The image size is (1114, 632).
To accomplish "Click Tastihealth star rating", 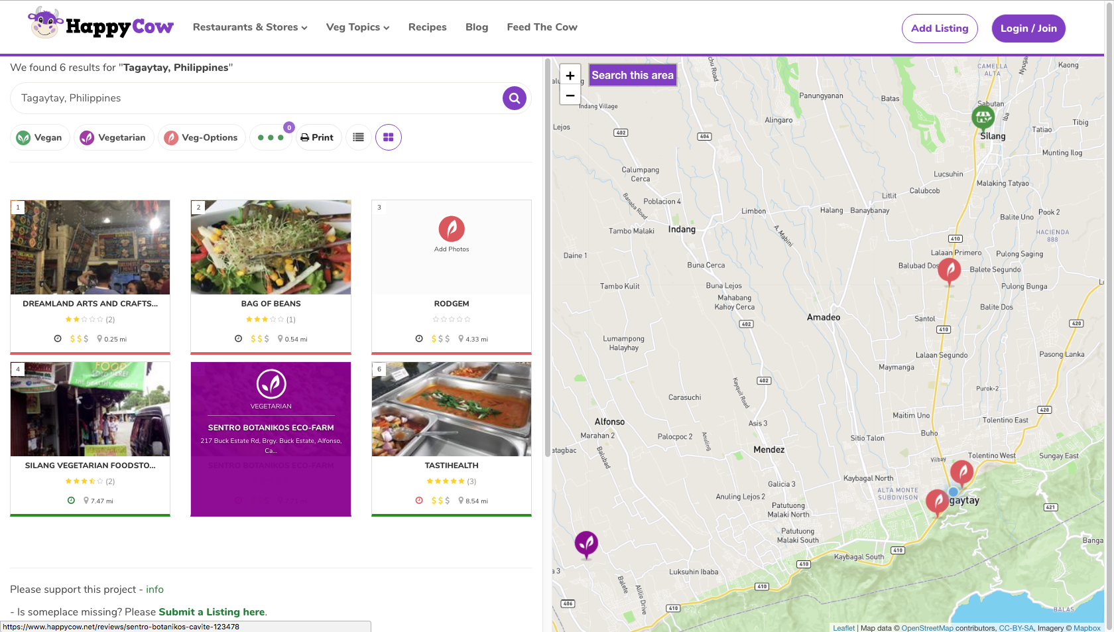I will point(446,481).
